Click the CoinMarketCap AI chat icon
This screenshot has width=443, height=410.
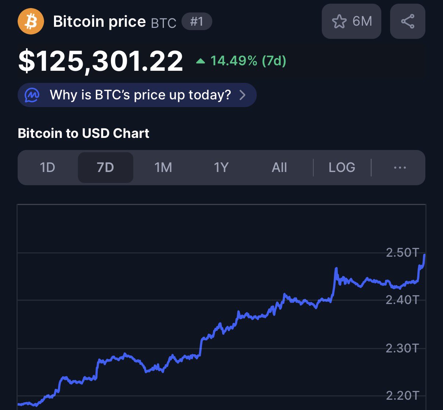point(32,95)
